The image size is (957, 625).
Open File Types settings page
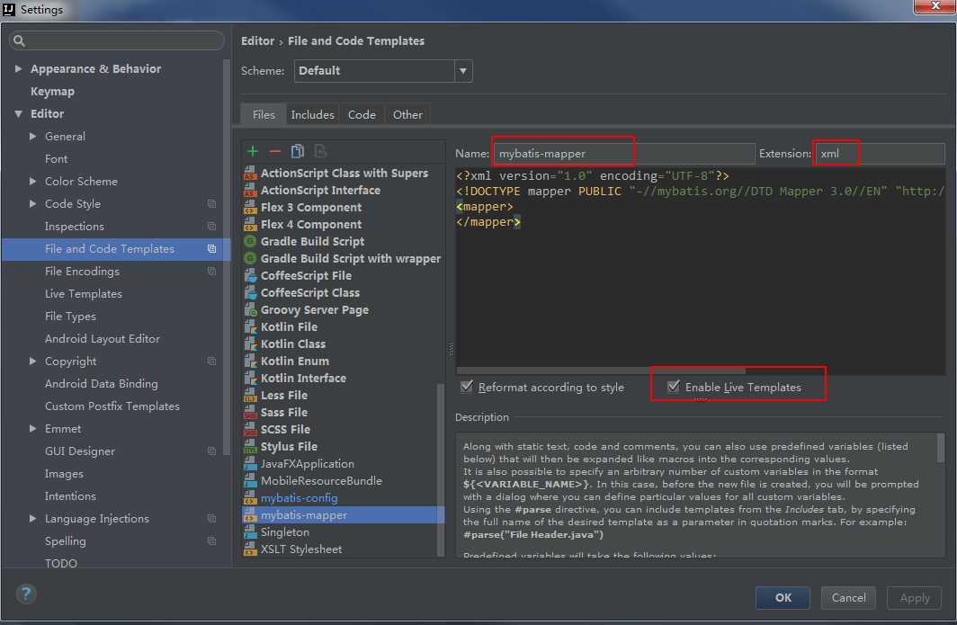[70, 317]
